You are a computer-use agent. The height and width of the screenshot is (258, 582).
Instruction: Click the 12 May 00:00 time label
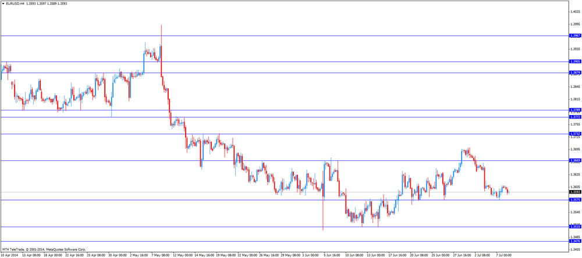(183, 256)
